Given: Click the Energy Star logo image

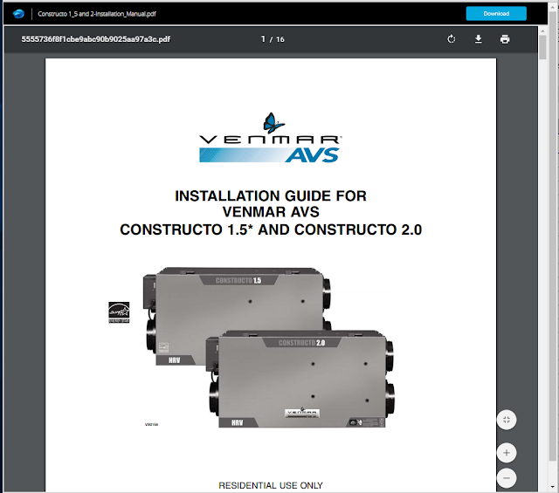Looking at the screenshot, I should [119, 312].
